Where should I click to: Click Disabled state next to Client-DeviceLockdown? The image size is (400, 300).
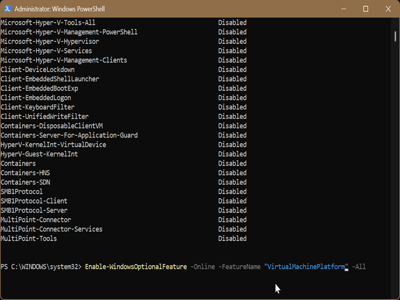point(232,69)
